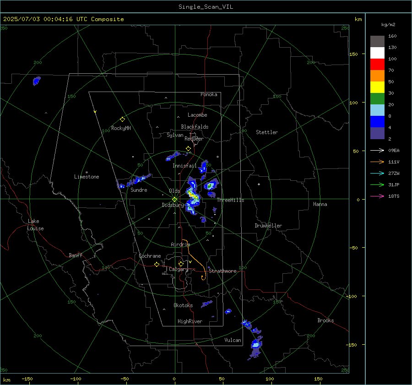Click the Sylvan town label
The image size is (412, 385).
coord(175,135)
